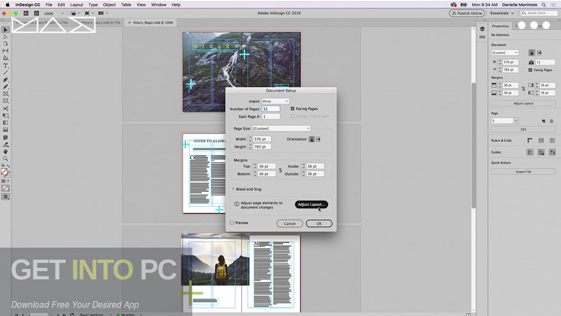Viewport: 561px width, 316px height.
Task: Toggle lock guides icon in Properties
Action: click(541, 153)
